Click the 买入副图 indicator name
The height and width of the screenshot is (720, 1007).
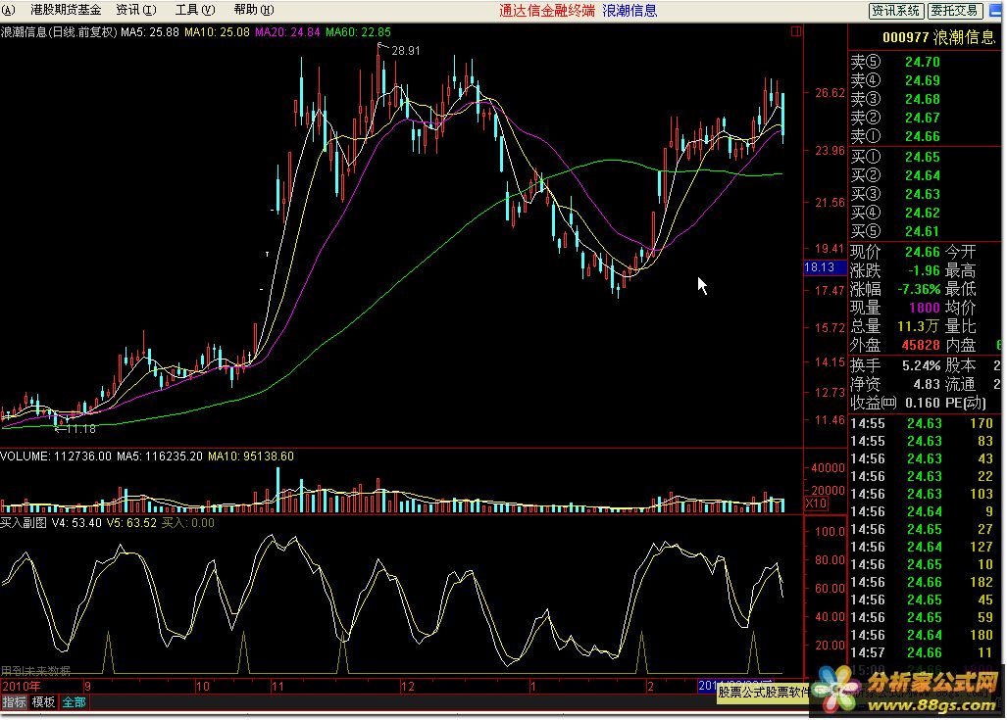(x=24, y=523)
